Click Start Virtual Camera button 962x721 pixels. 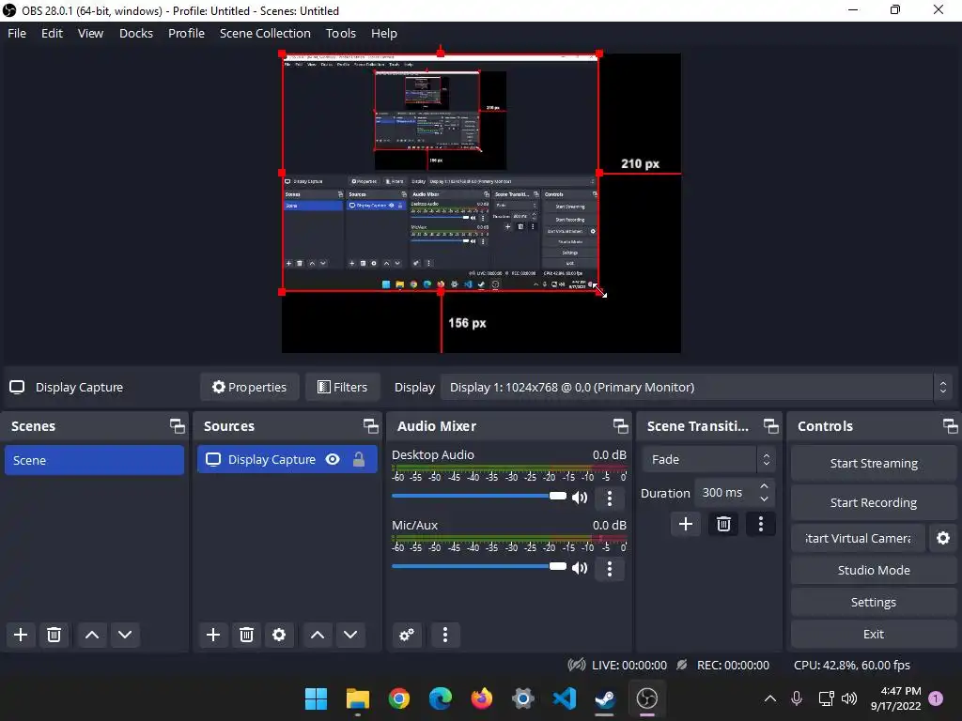pos(858,538)
